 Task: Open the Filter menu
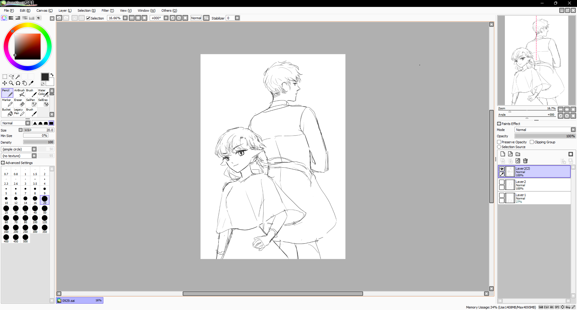pos(107,11)
